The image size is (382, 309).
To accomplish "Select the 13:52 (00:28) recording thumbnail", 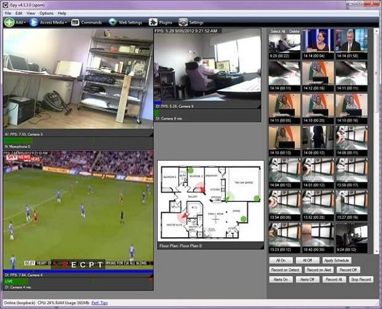I will [318, 206].
